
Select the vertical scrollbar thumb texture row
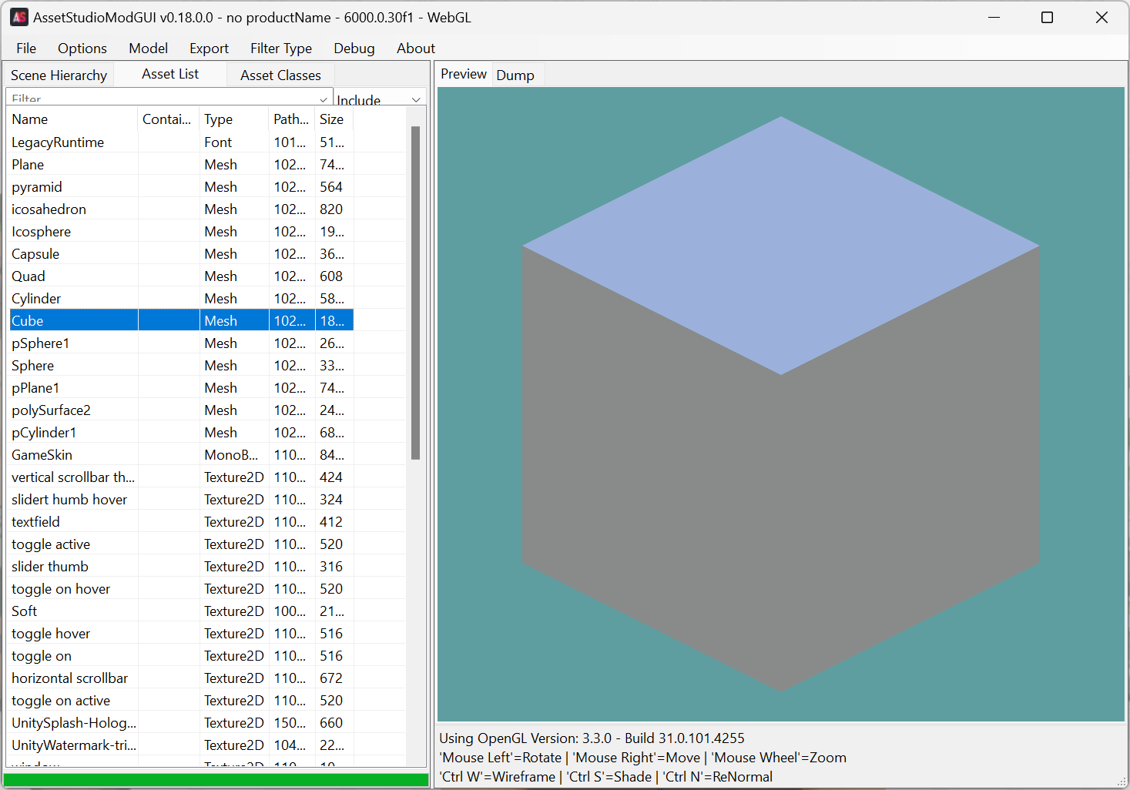pyautogui.click(x=181, y=477)
